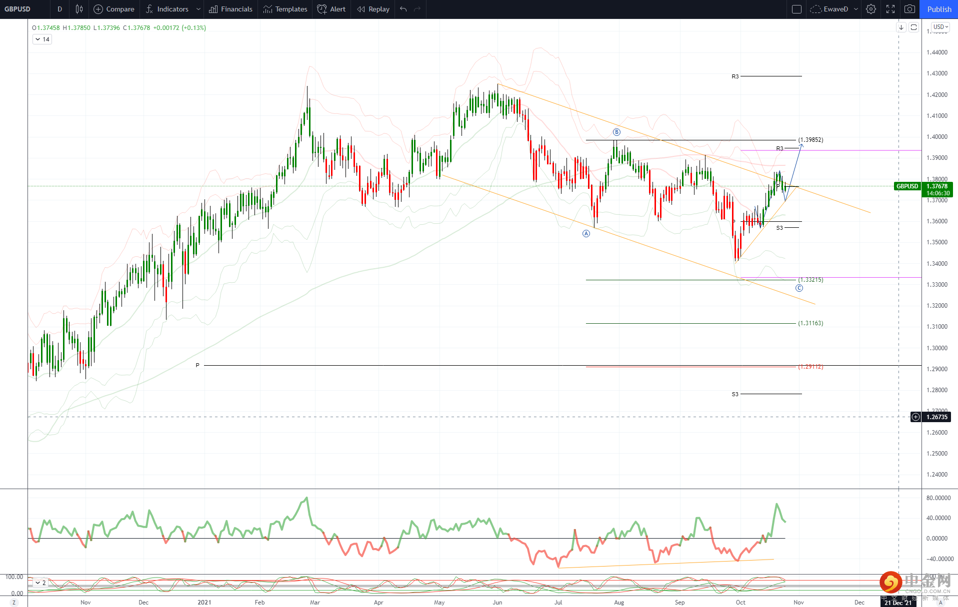Click the EwaveD layout name
The width and height of the screenshot is (958, 607).
(x=835, y=9)
